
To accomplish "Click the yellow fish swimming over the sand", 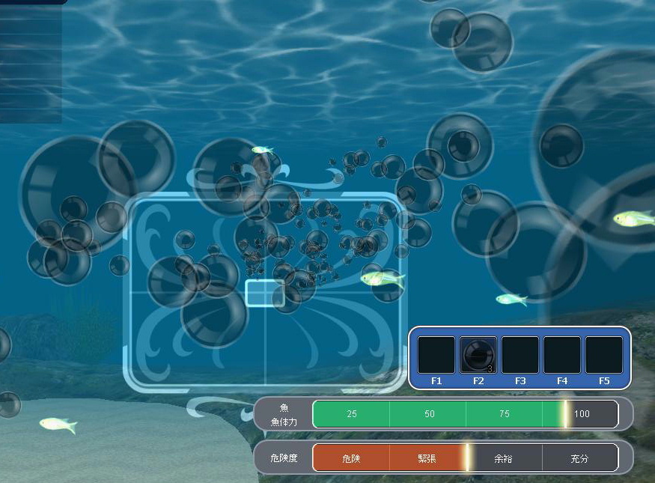I will pyautogui.click(x=58, y=425).
